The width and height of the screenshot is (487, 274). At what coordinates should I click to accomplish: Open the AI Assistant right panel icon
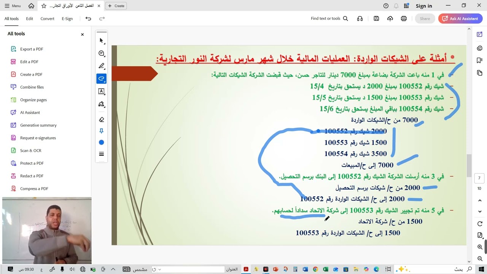click(x=479, y=34)
